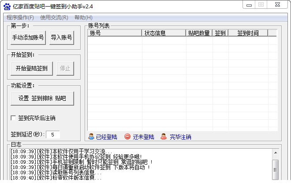Image resolution: width=291 pixels, height=187 pixels.
Task: Start sign-in with 开始登陆签到 button
Action: 32,69
